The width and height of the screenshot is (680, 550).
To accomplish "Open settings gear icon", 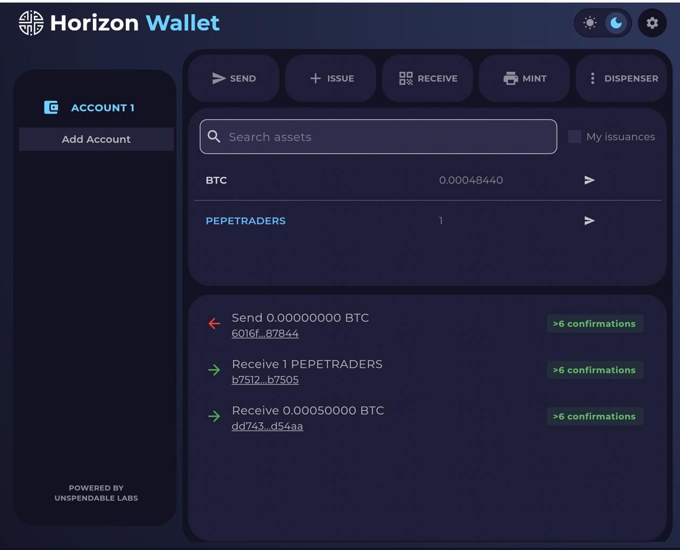I will pyautogui.click(x=652, y=23).
